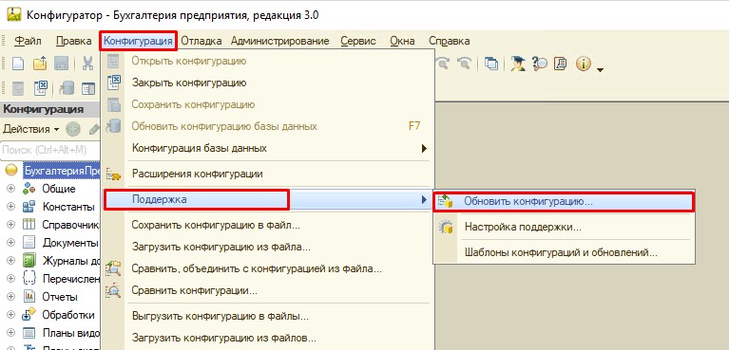Expand the Справочники tree node
This screenshot has width=729, height=350.
[x=11, y=225]
